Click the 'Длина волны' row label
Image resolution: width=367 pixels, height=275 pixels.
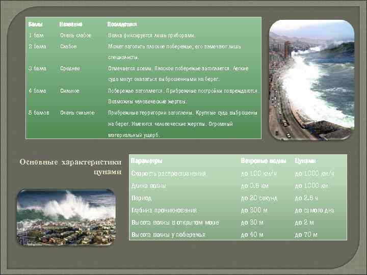pos(149,186)
